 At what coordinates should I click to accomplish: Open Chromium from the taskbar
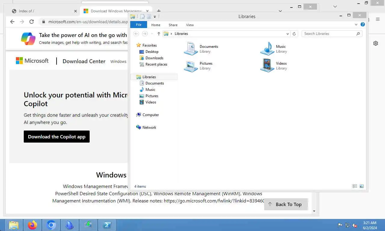pos(51,225)
